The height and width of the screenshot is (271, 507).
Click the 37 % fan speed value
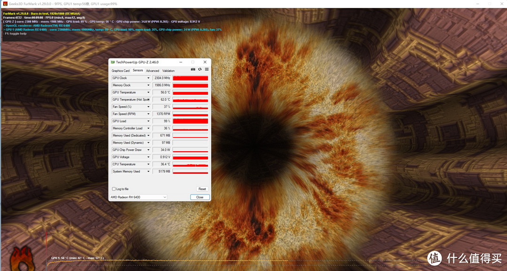point(161,107)
